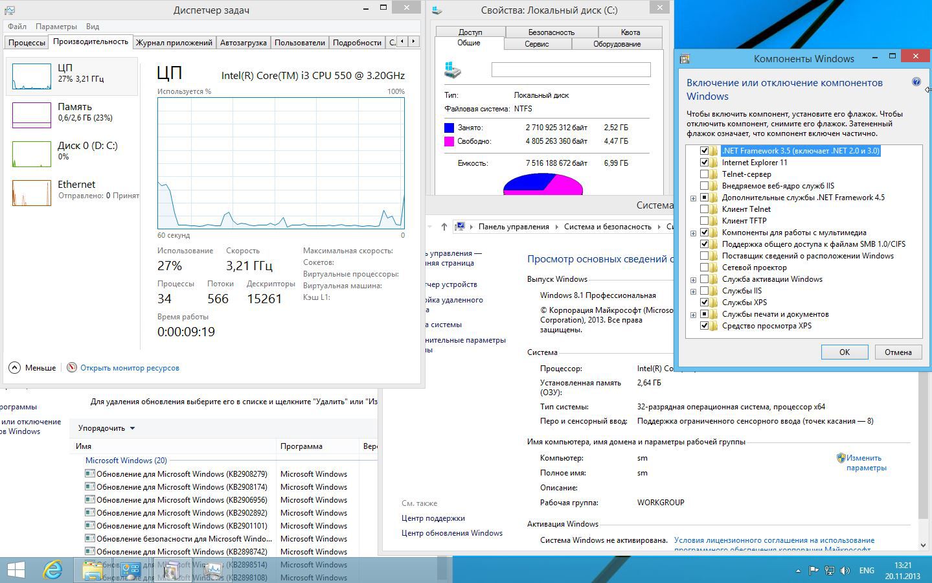Click the magenta Свободно color swatch
This screenshot has width=932, height=583.
click(x=449, y=141)
